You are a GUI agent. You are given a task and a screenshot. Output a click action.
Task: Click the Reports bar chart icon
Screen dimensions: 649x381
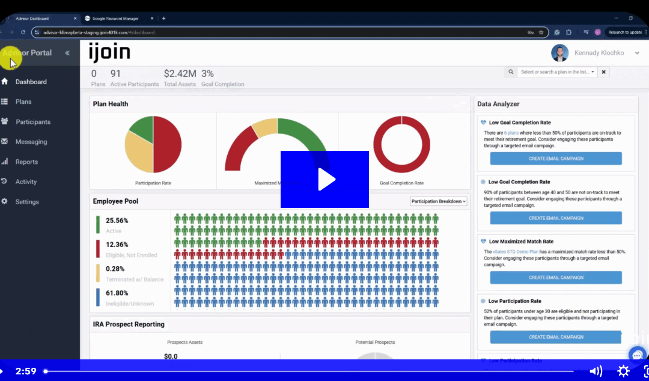pos(5,162)
